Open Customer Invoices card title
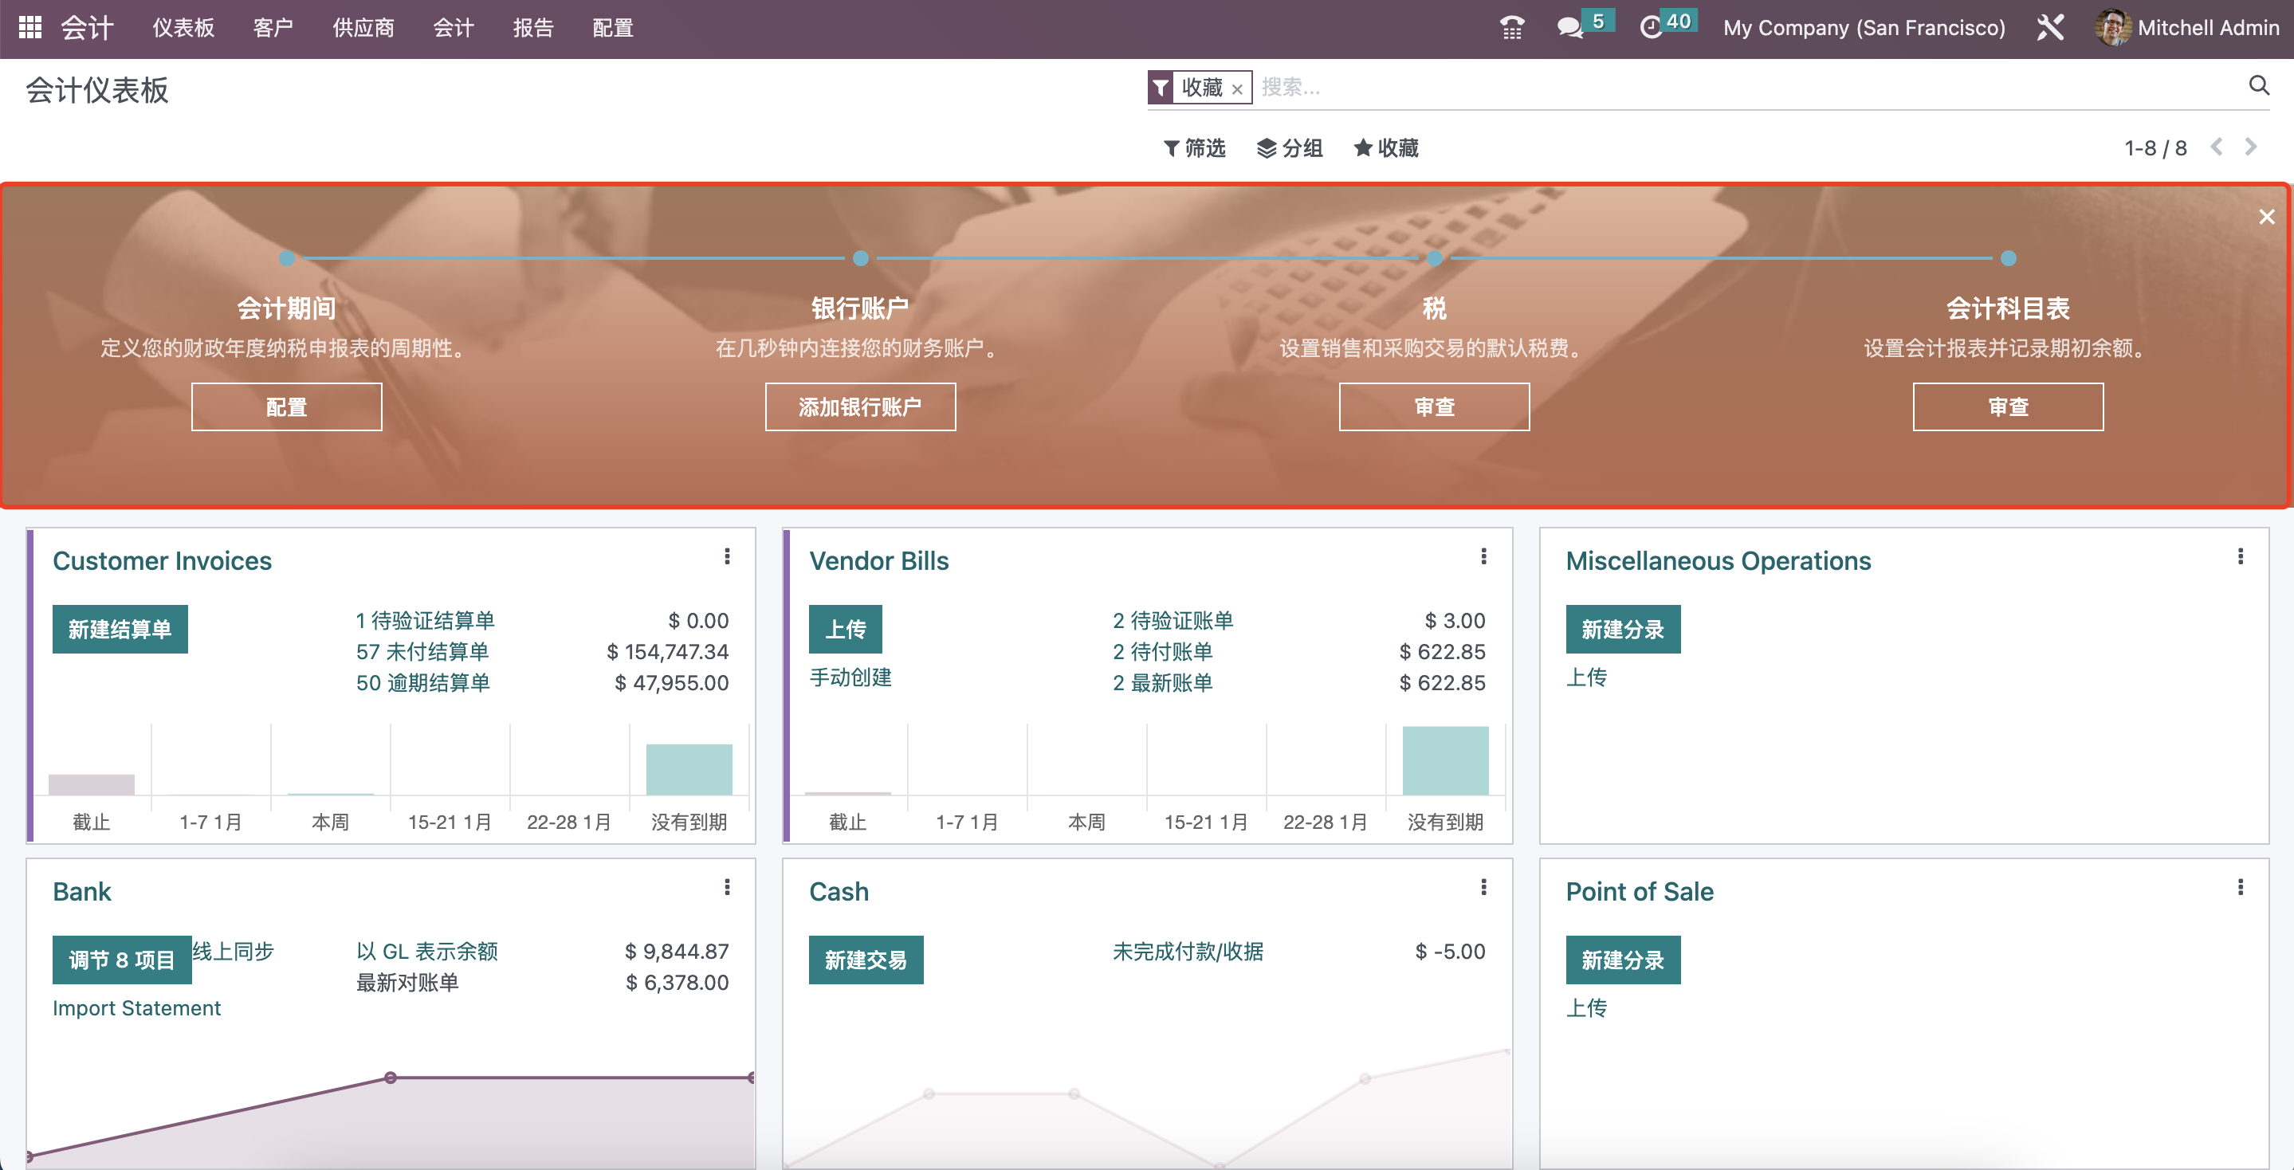Viewport: 2294px width, 1170px height. coord(162,561)
